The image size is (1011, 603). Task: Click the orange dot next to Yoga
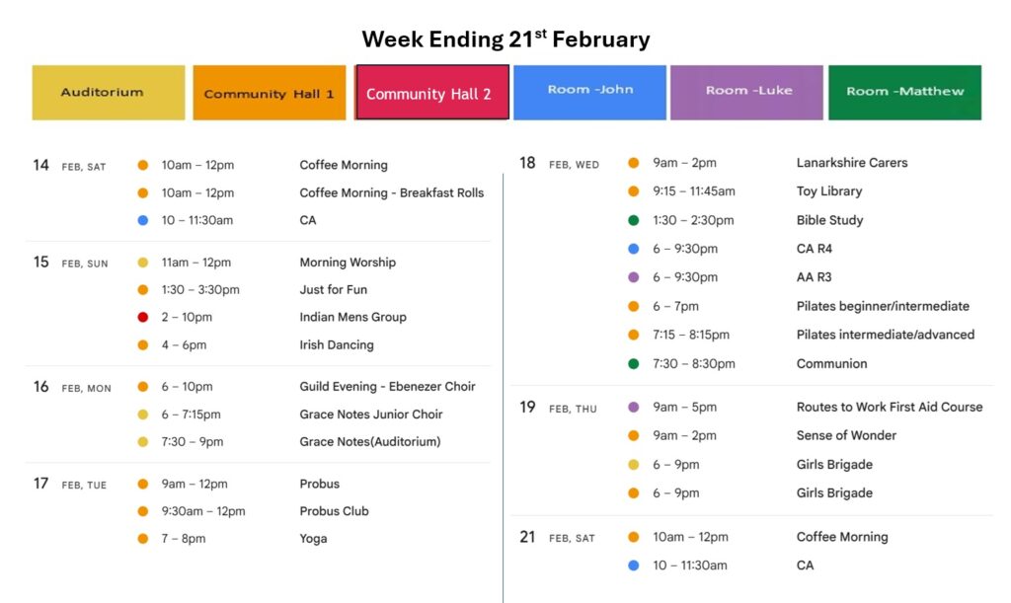point(143,539)
